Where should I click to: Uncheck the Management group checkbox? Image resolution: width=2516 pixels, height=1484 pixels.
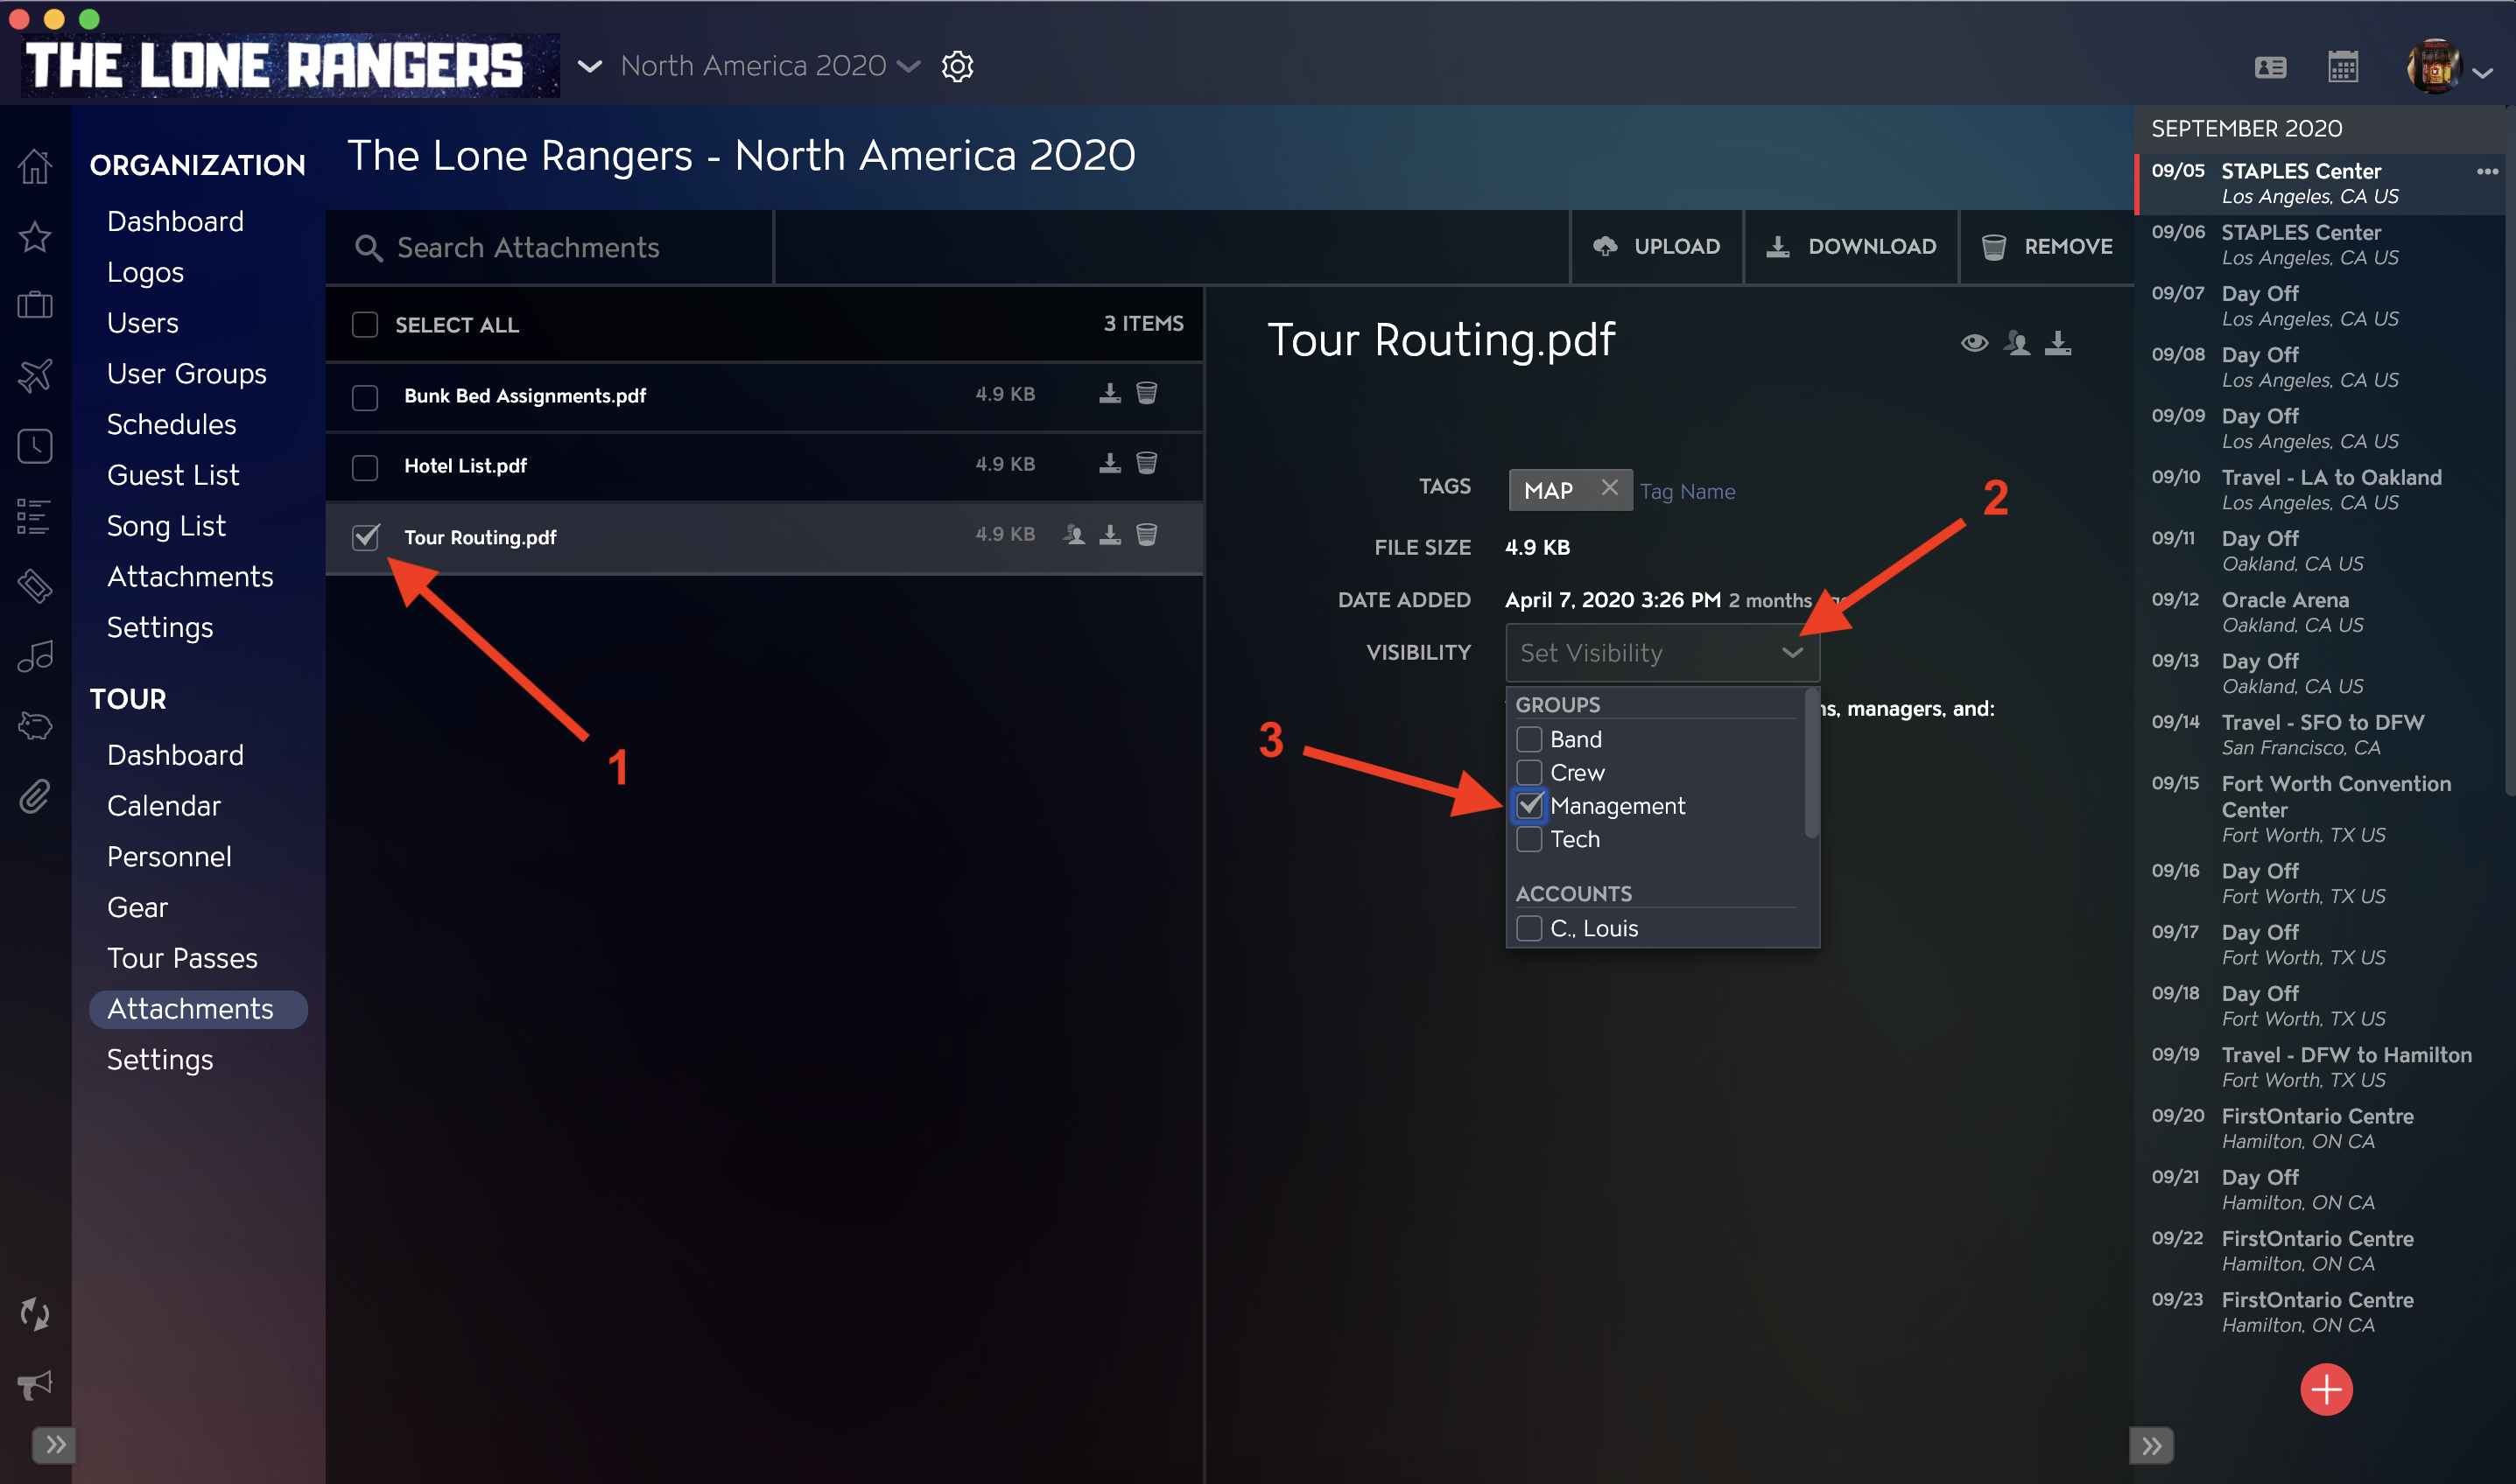coord(1529,805)
